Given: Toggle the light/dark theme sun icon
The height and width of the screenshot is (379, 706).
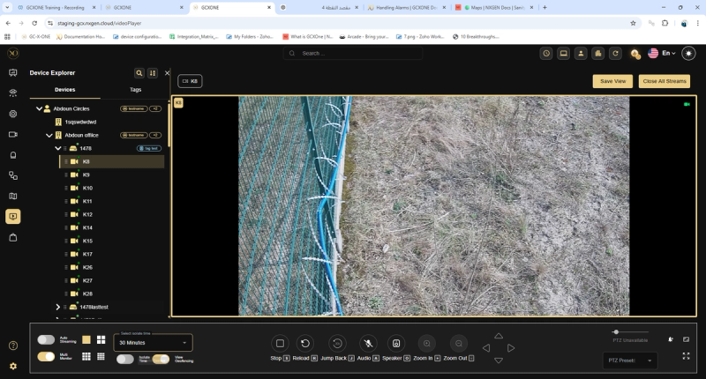Looking at the screenshot, I should [688, 54].
